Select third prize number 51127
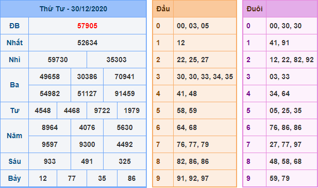Image resolution: width=318 pixels, height=188 pixels. [87, 94]
